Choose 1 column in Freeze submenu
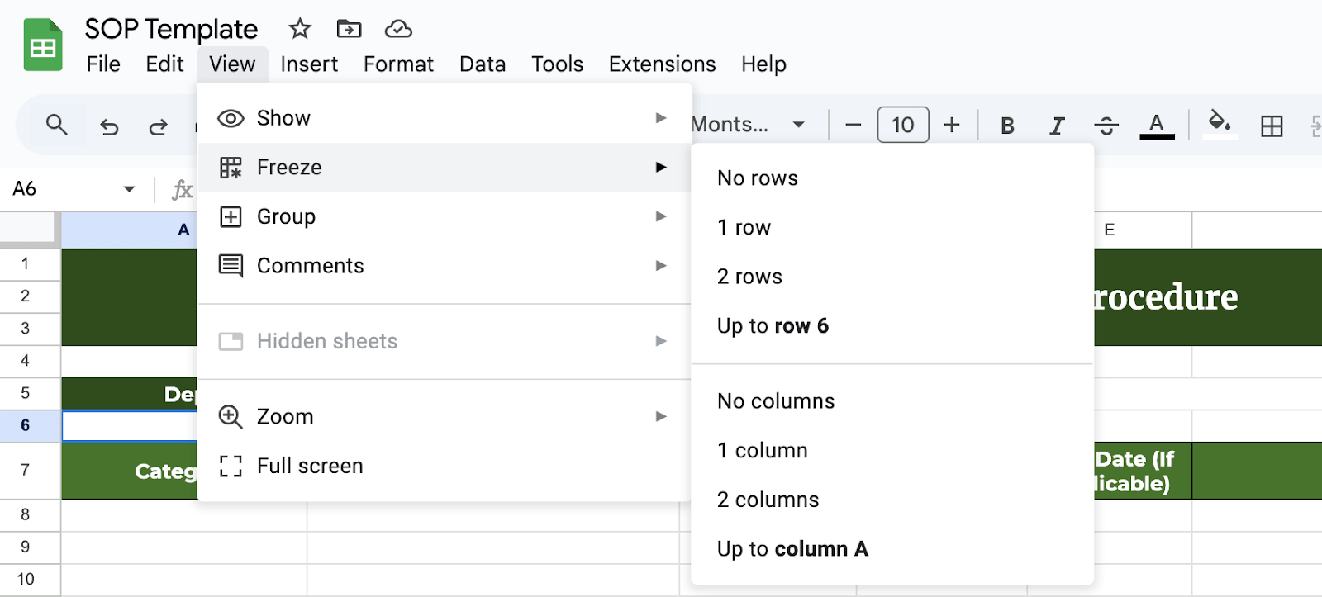The image size is (1322, 597). coord(762,450)
